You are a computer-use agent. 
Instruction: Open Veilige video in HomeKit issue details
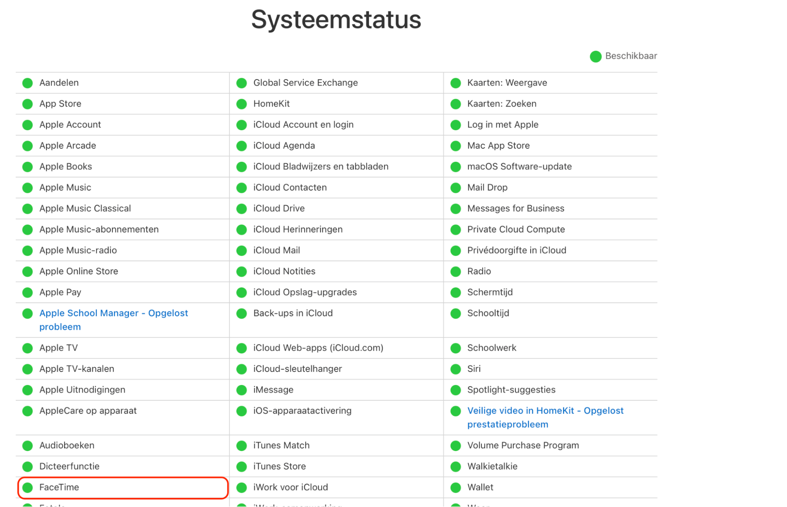tap(545, 411)
